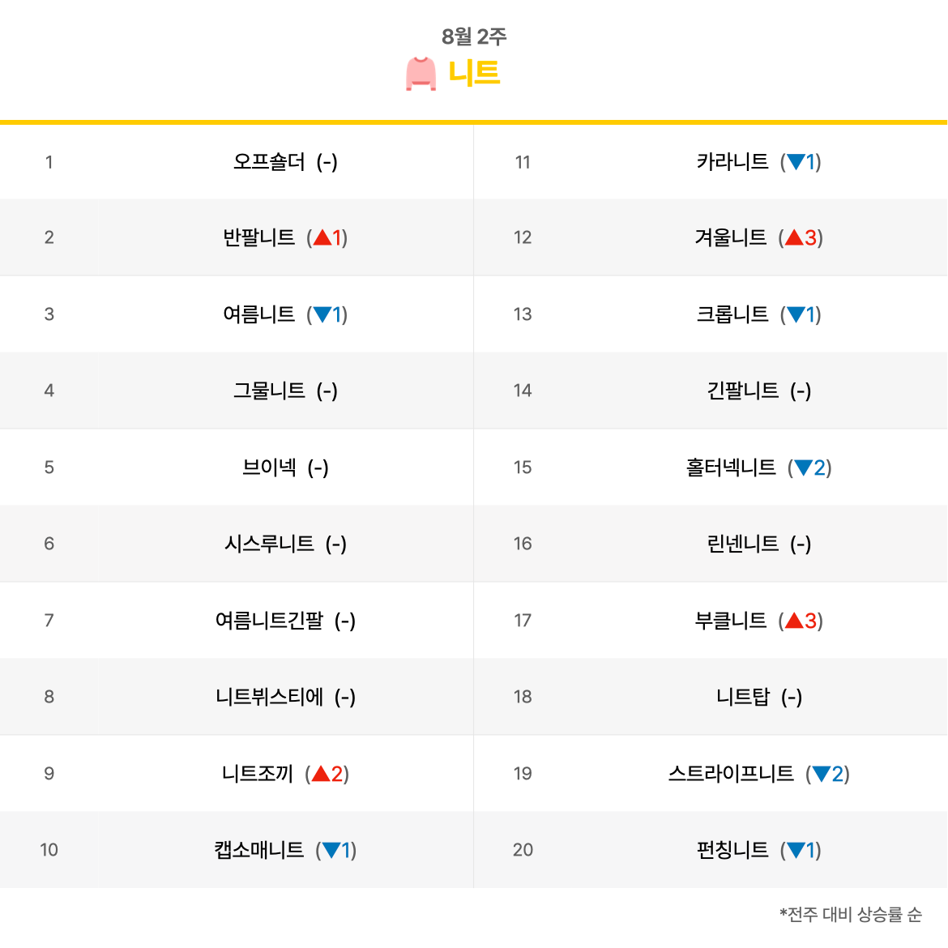948x948 pixels.
Task: Click the blue down arrow beside 여름니트
Action: click(x=322, y=314)
